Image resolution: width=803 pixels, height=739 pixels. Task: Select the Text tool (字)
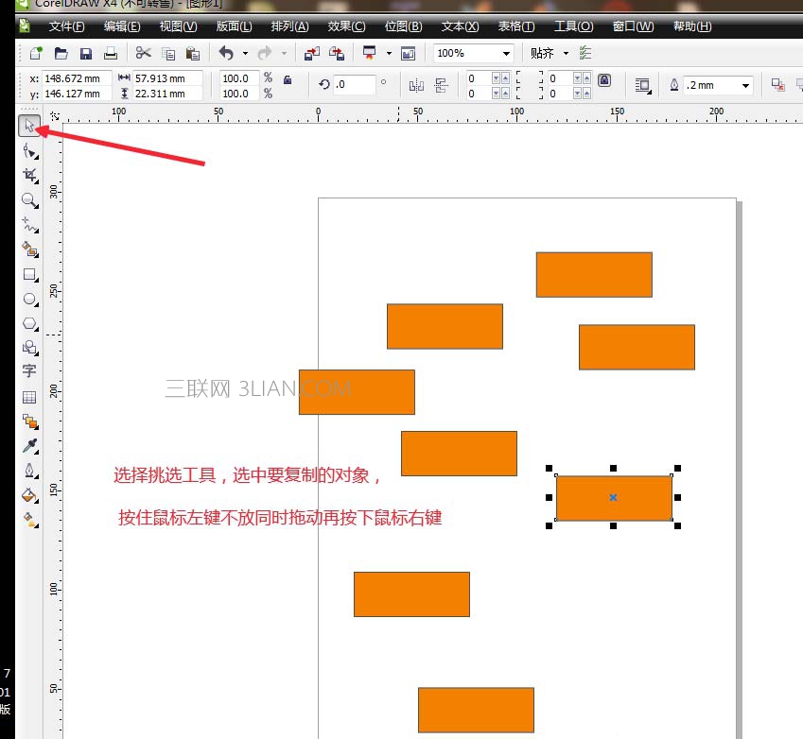[x=29, y=370]
